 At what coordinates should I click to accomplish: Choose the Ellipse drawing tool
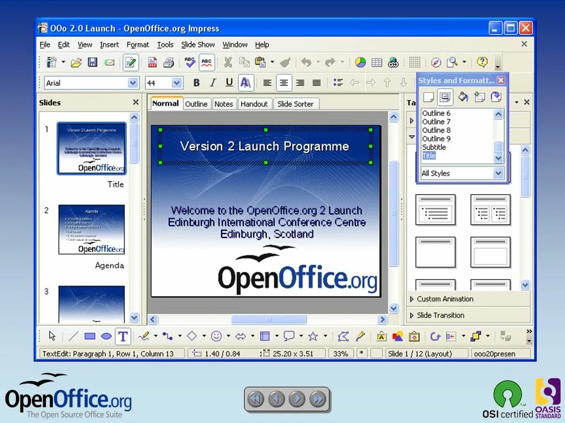(106, 336)
